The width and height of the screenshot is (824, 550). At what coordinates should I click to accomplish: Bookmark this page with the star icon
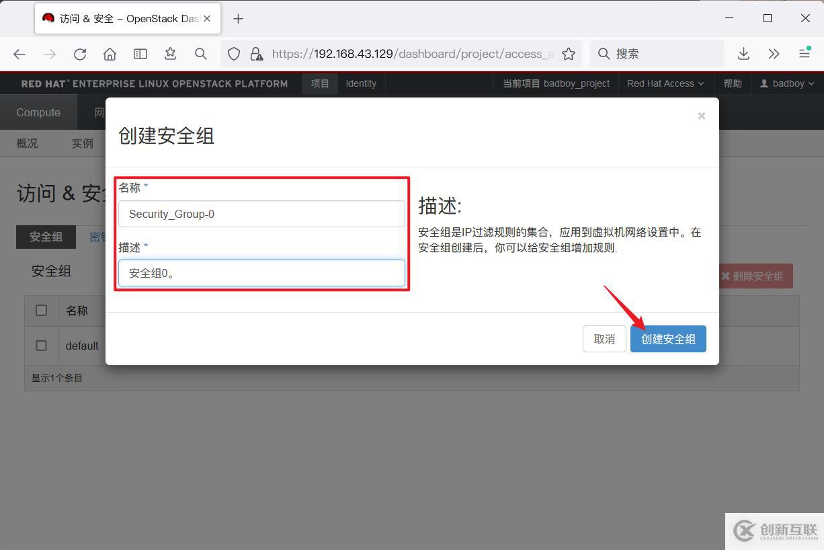pos(569,54)
